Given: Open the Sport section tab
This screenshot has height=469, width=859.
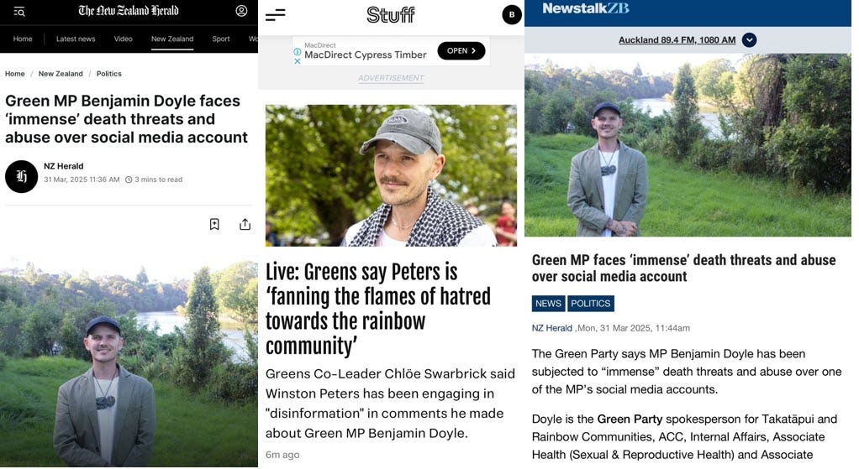Looking at the screenshot, I should coord(221,39).
